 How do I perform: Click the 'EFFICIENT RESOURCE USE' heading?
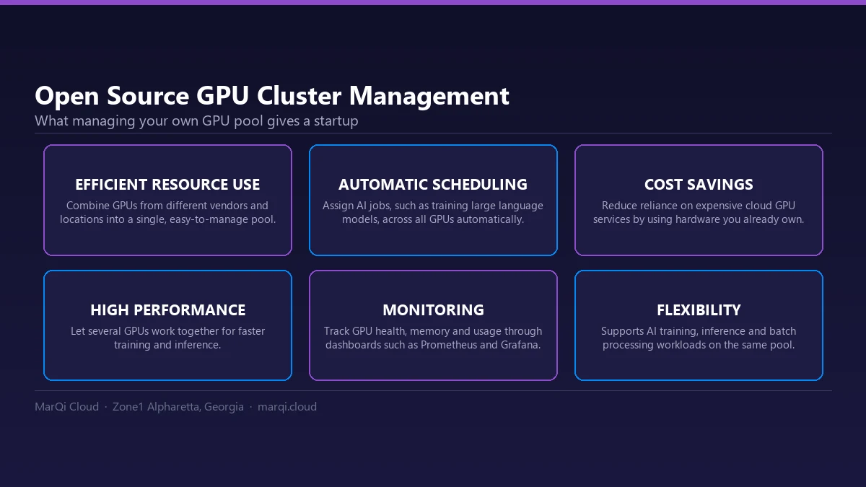167,185
